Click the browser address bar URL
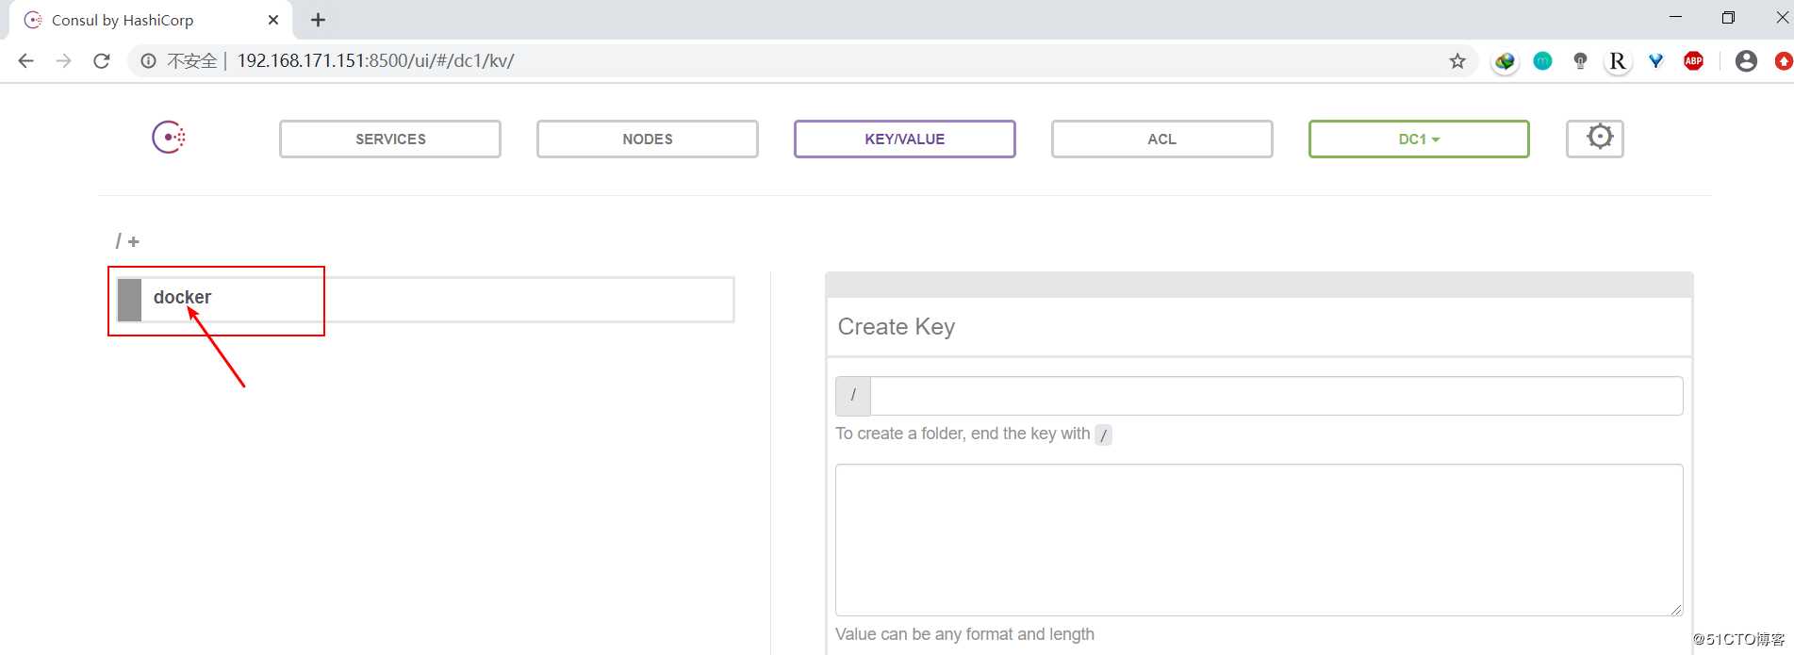 click(x=375, y=61)
